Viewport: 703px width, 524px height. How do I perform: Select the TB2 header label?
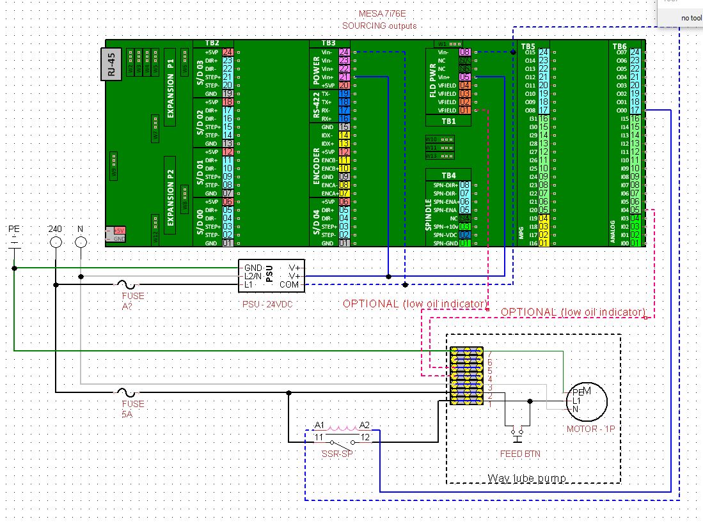[212, 43]
